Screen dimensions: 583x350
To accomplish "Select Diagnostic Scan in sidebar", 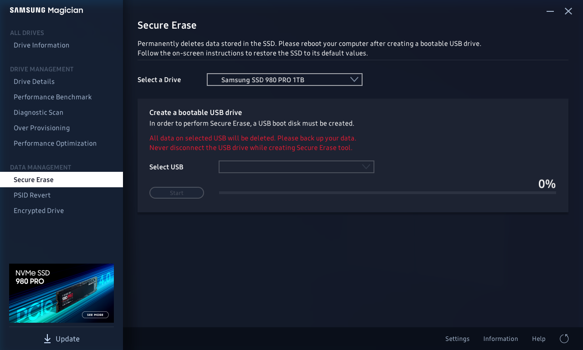I will coord(39,112).
